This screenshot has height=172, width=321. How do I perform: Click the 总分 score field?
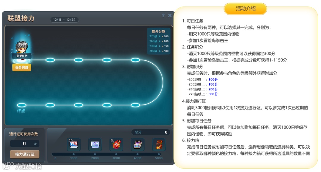click(151, 132)
